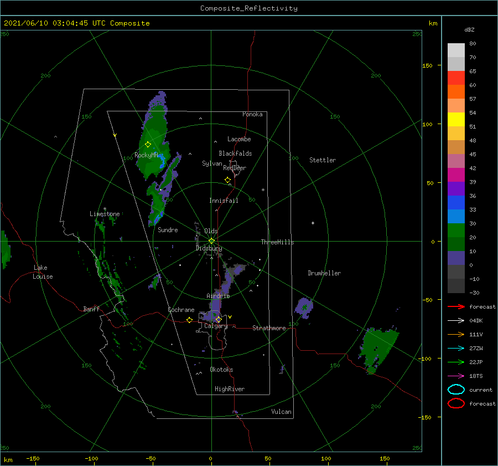The height and width of the screenshot is (466, 498).
Task: Click the magenta 18TS arrow icon
Action: 456,376
